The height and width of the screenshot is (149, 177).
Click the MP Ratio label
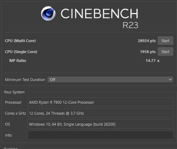18,61
